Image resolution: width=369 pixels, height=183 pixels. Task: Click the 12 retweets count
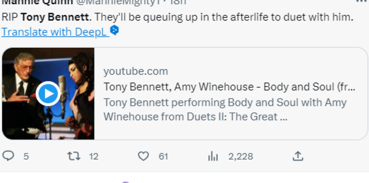coord(94,157)
